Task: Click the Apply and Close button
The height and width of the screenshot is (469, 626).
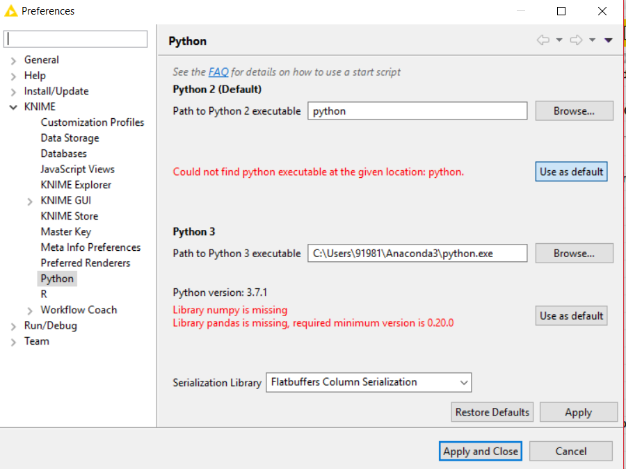Action: click(481, 451)
